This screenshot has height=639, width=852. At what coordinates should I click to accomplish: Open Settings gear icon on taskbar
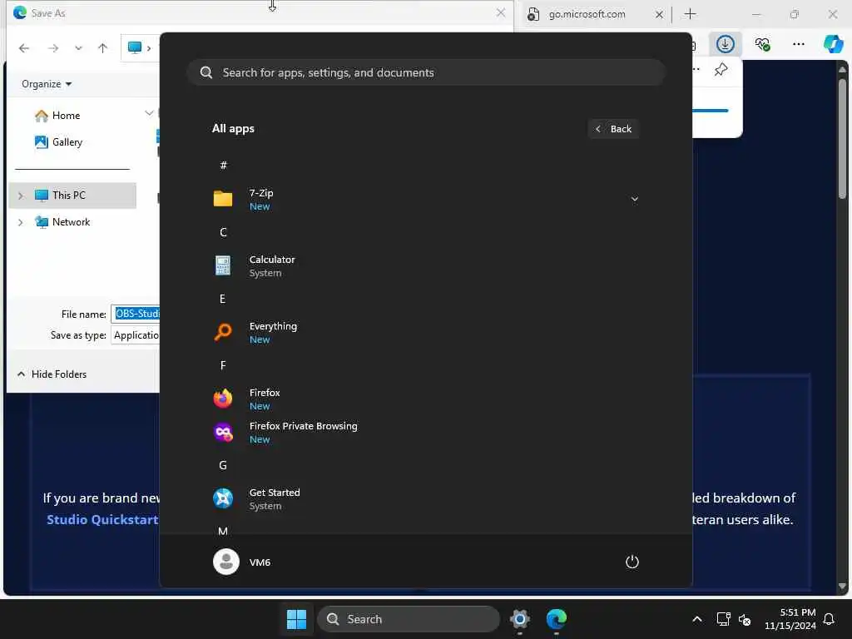click(519, 619)
